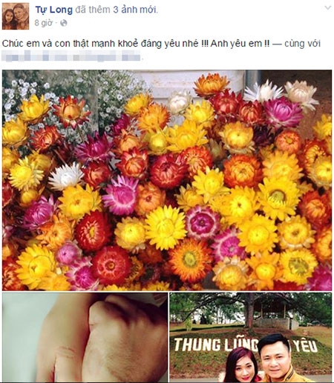Click the 'đã thêm' text in the header
Screen dimensions: 334x383
[93, 10]
